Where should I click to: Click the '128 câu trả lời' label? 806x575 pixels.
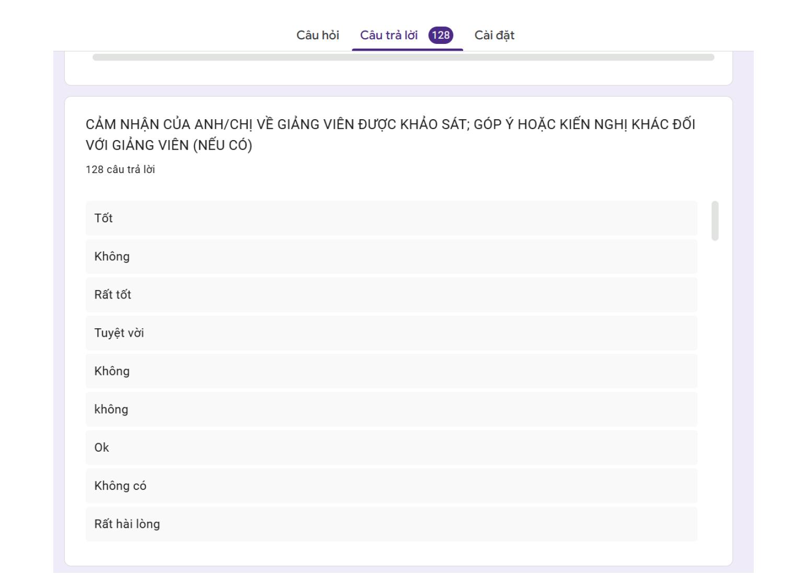tap(120, 169)
